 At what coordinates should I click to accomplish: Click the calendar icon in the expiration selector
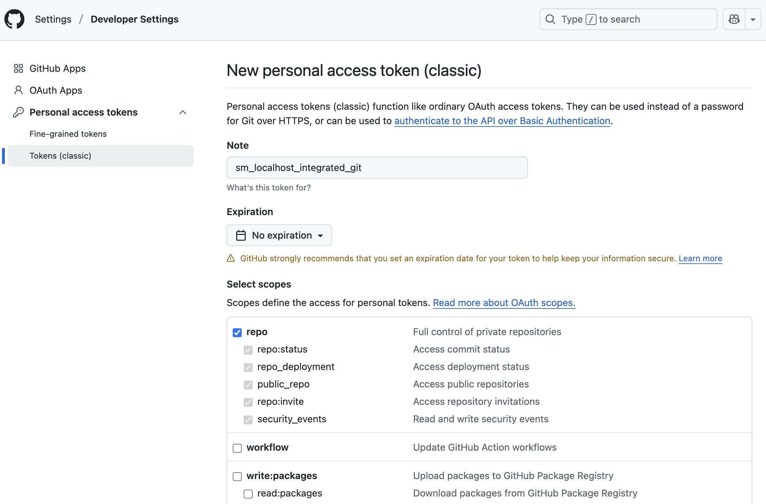tap(241, 235)
